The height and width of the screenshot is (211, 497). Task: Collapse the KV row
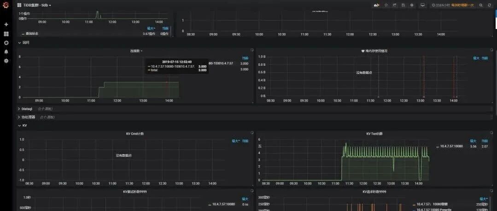click(24, 125)
